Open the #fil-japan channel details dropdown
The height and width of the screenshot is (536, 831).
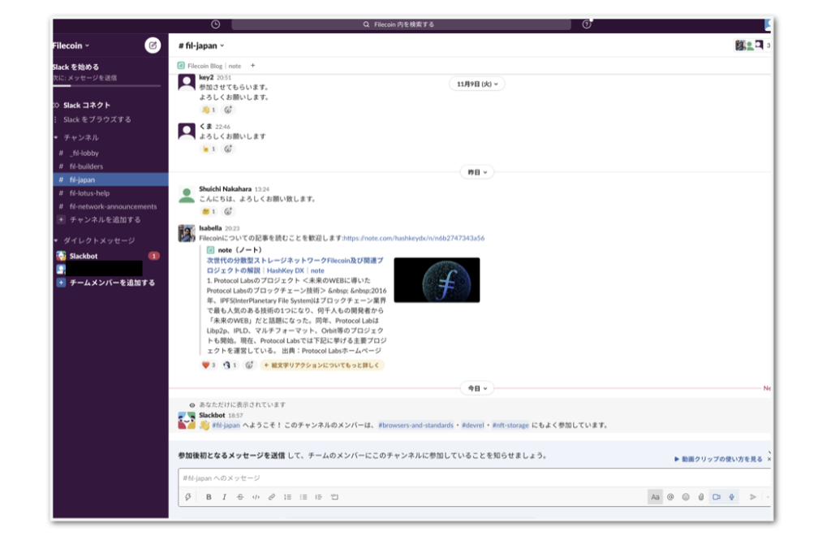(201, 45)
